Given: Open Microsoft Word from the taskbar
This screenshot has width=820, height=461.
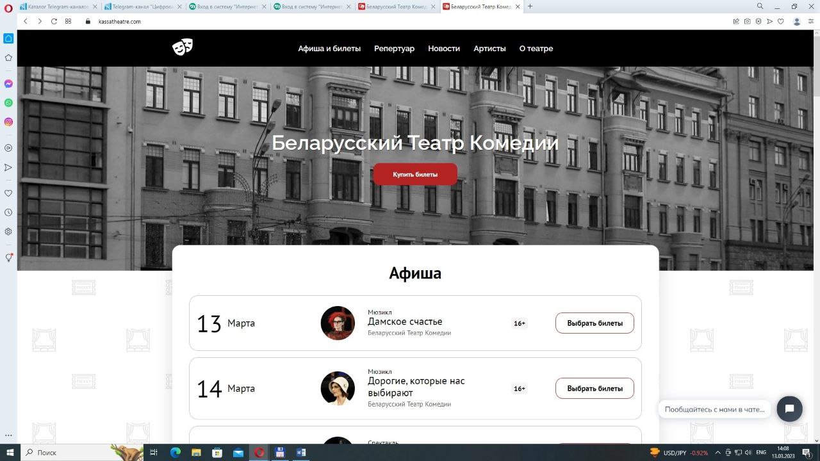Looking at the screenshot, I should pyautogui.click(x=301, y=453).
